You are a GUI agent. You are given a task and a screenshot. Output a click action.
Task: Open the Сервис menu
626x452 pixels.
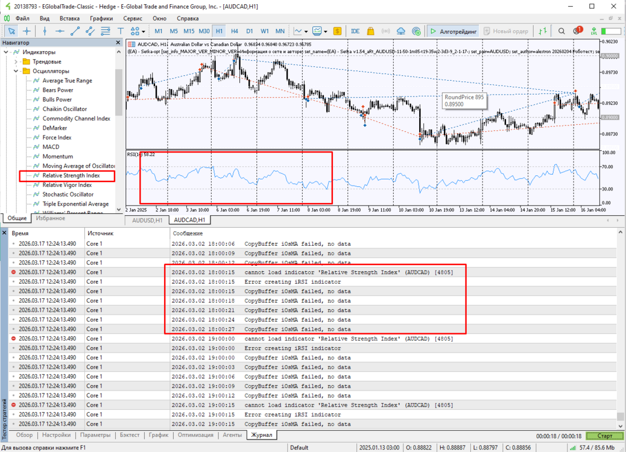[x=133, y=18]
